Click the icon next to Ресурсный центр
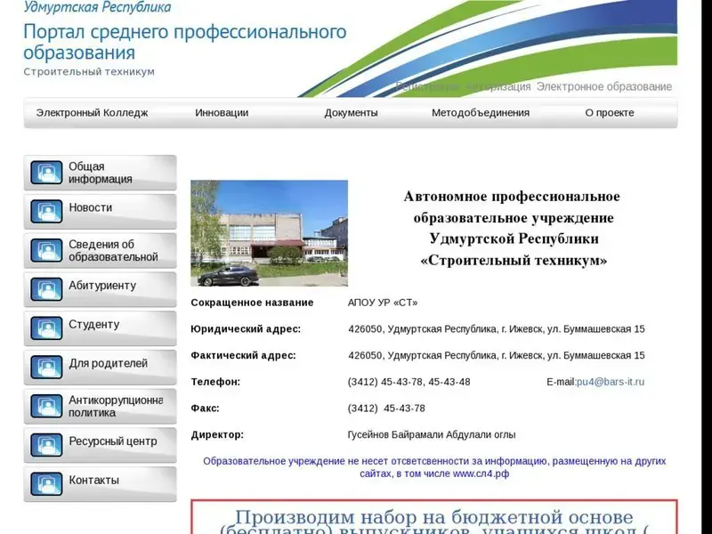The height and width of the screenshot is (534, 712). (x=46, y=445)
